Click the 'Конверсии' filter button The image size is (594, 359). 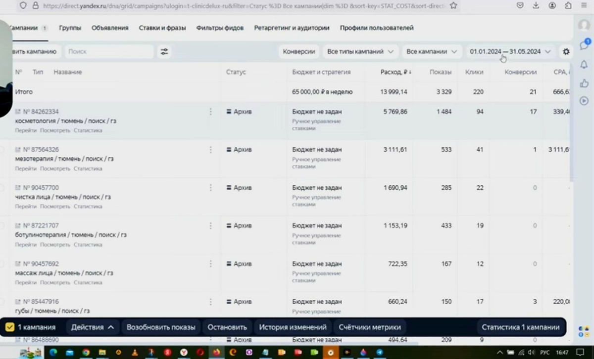pos(299,51)
